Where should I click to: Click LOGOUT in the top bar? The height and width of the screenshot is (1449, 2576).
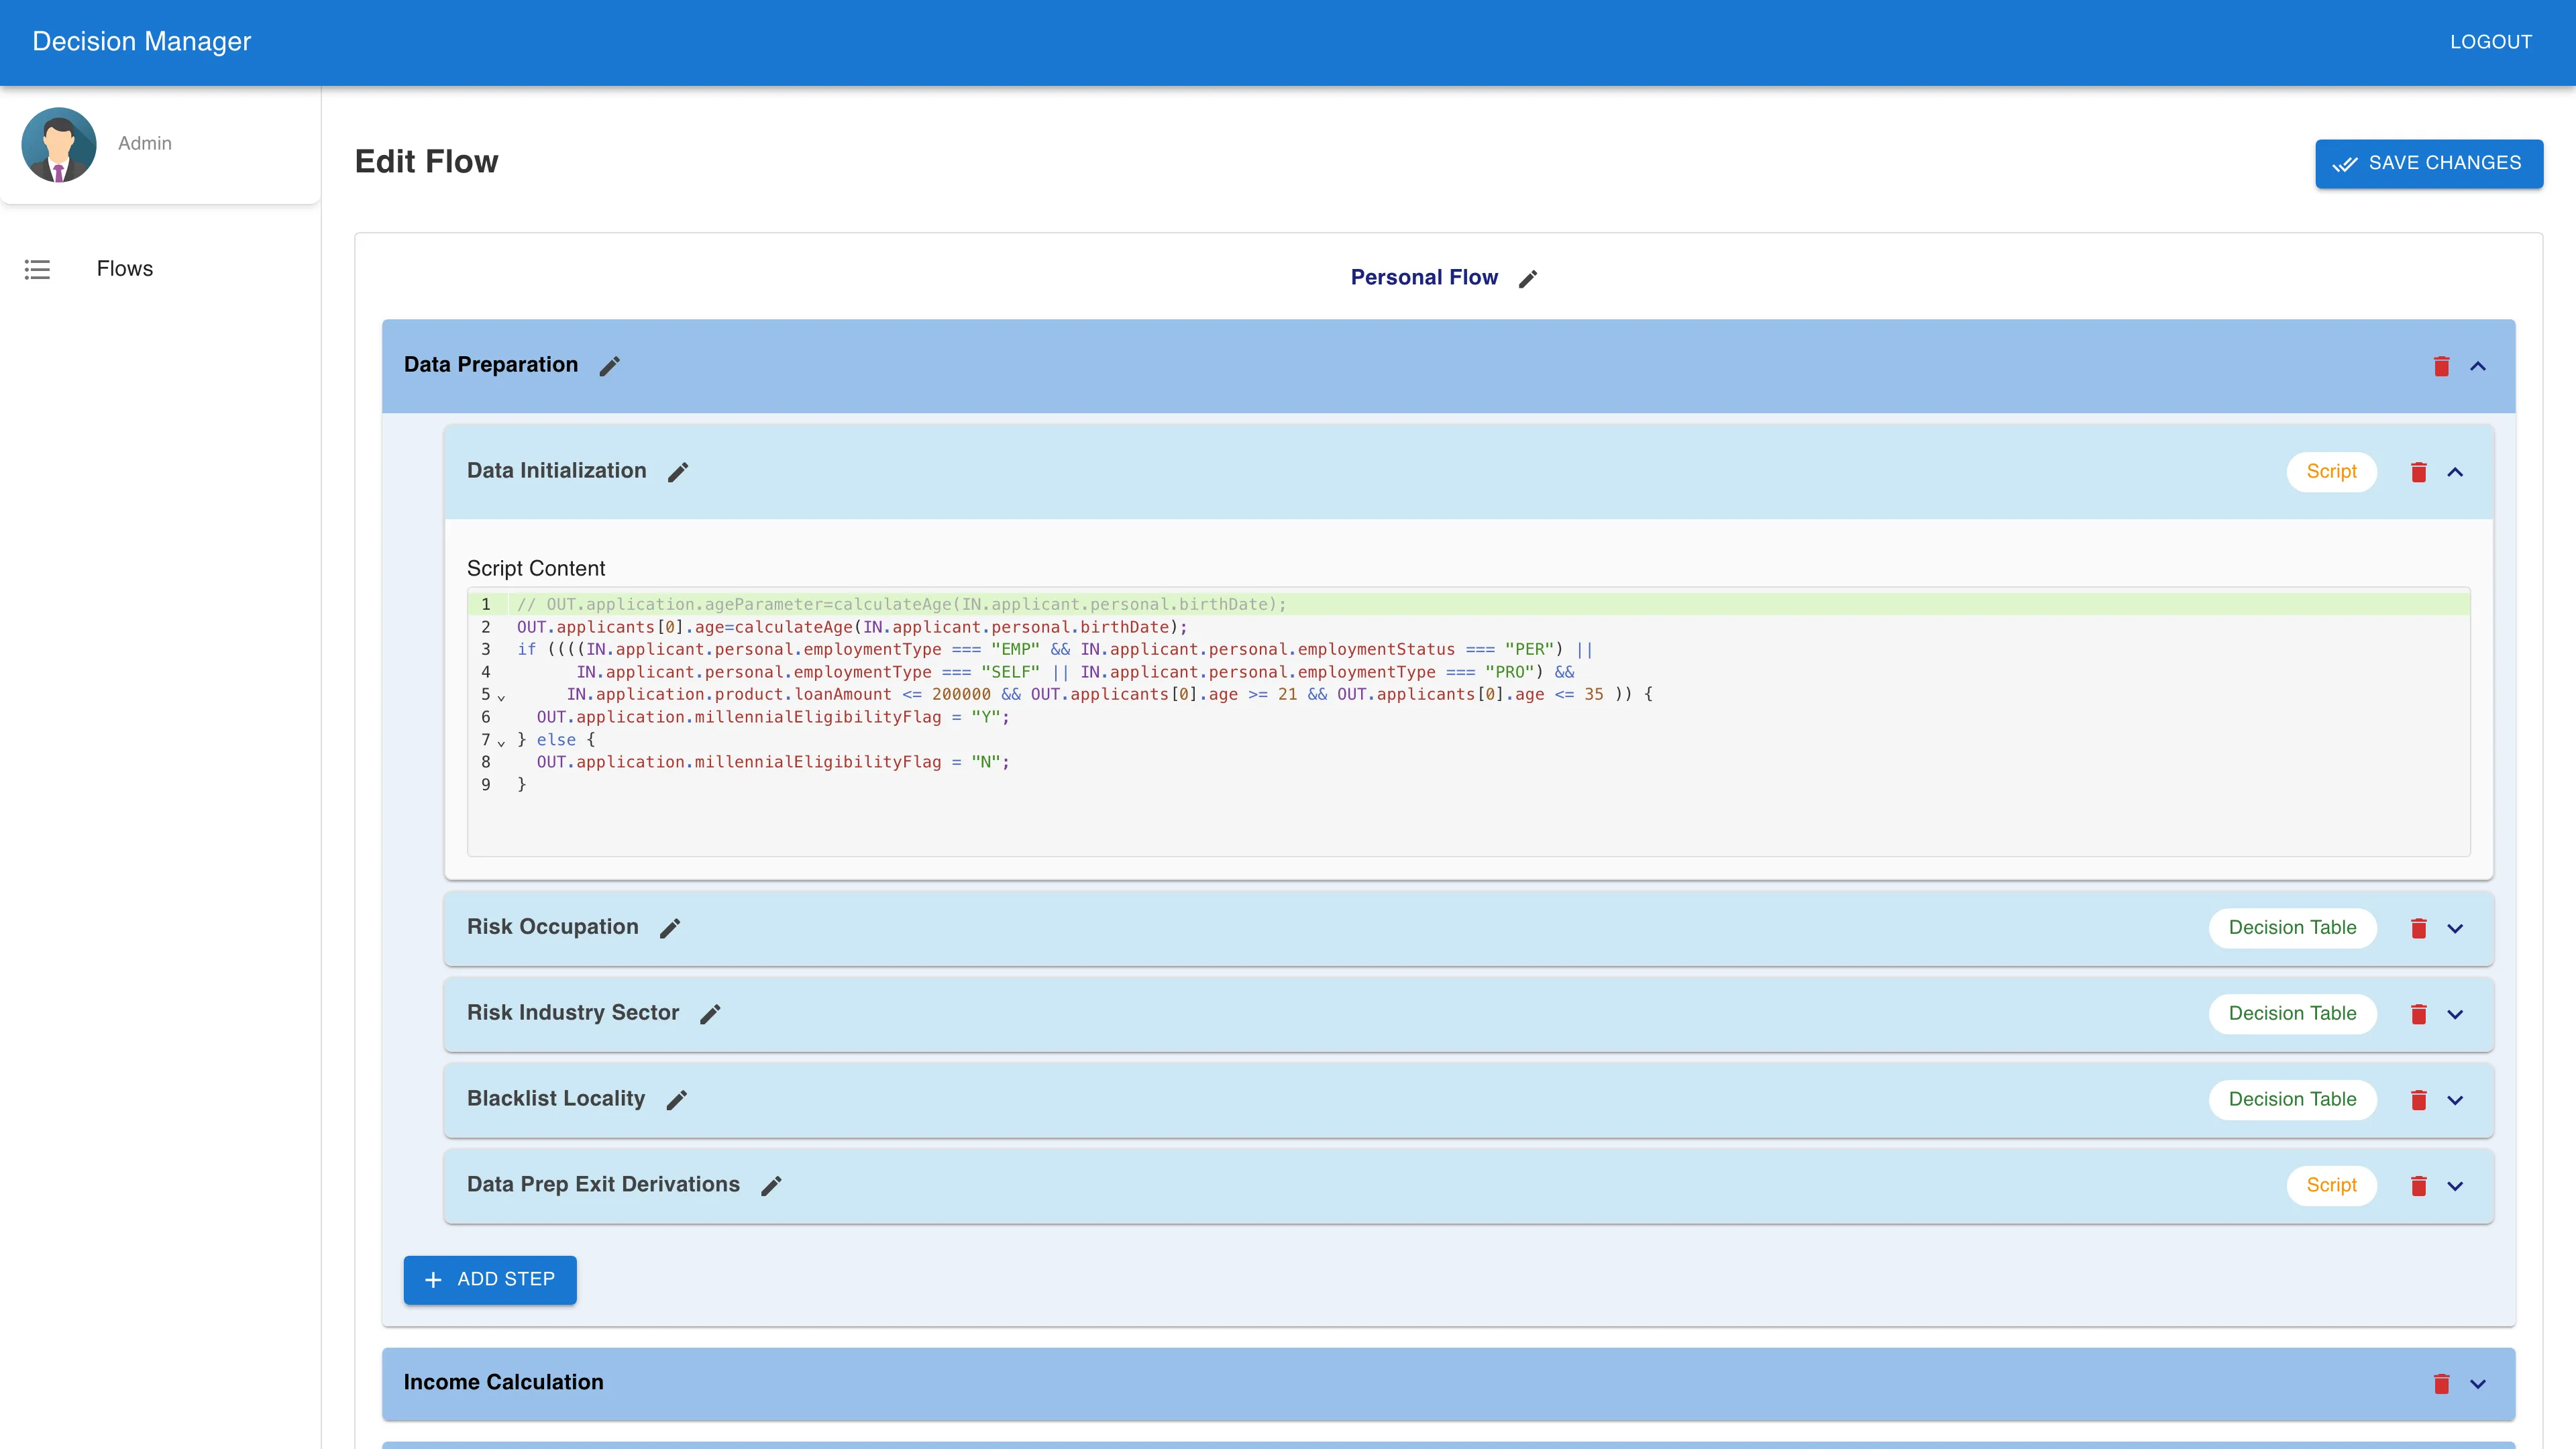coord(2491,42)
